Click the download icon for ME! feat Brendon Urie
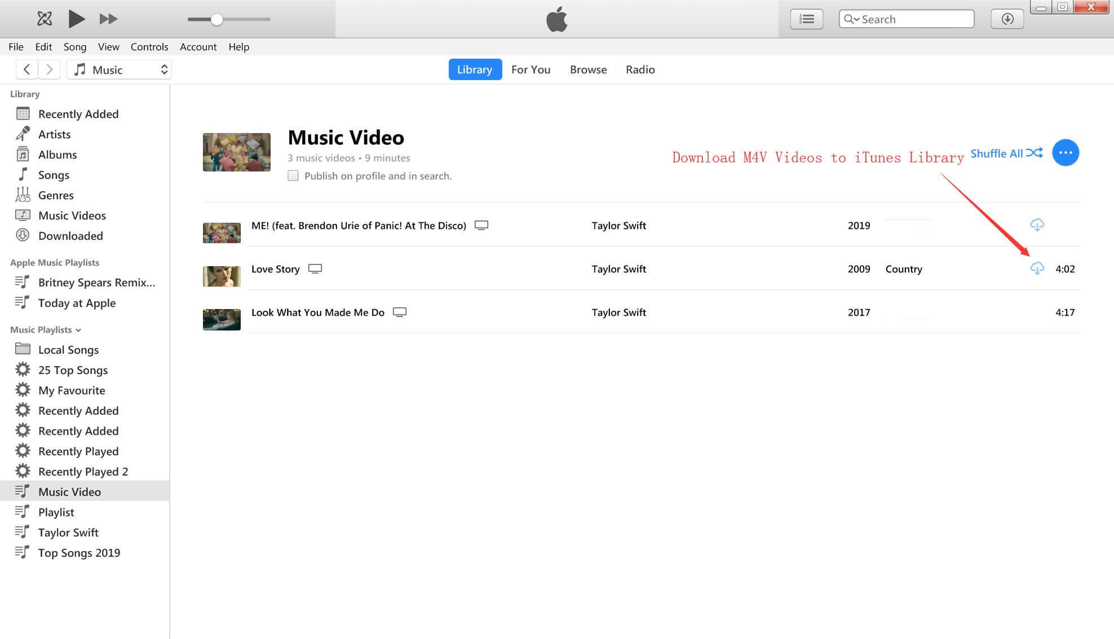The height and width of the screenshot is (639, 1114). point(1037,224)
